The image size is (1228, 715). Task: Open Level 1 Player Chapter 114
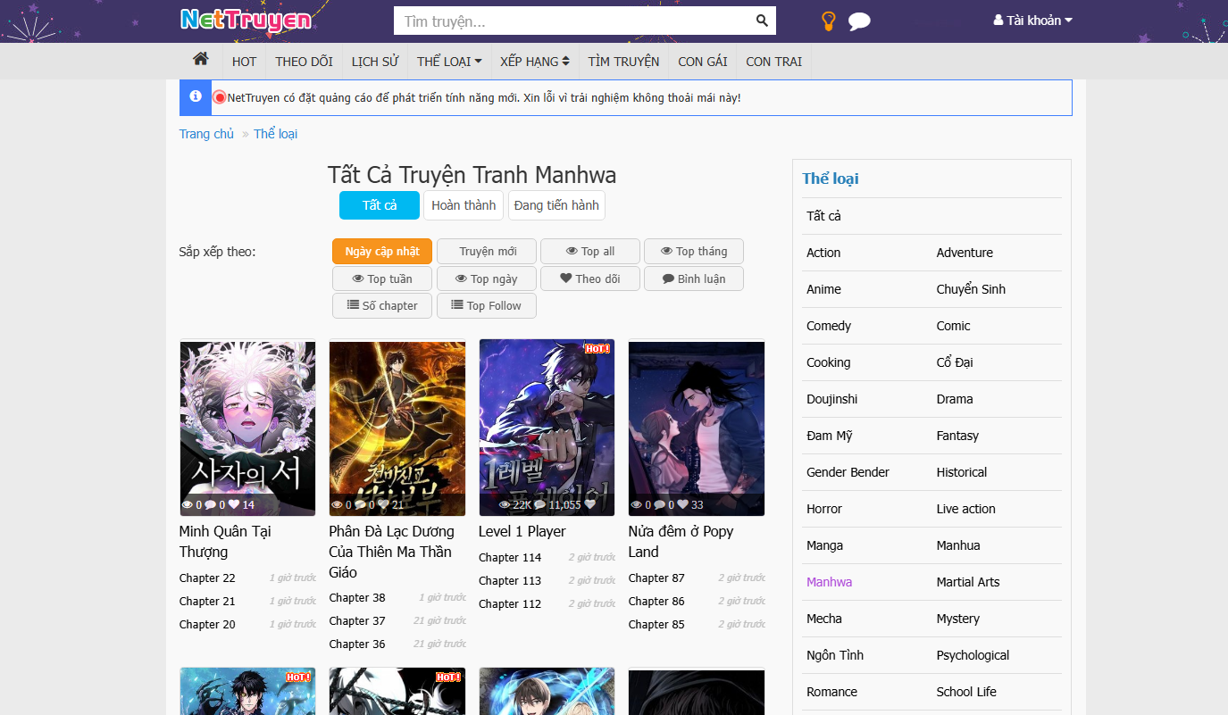510,557
